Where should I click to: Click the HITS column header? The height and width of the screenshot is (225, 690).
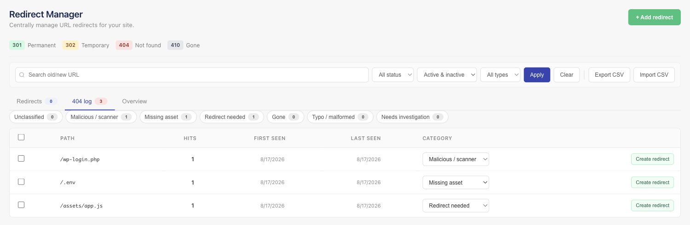190,138
